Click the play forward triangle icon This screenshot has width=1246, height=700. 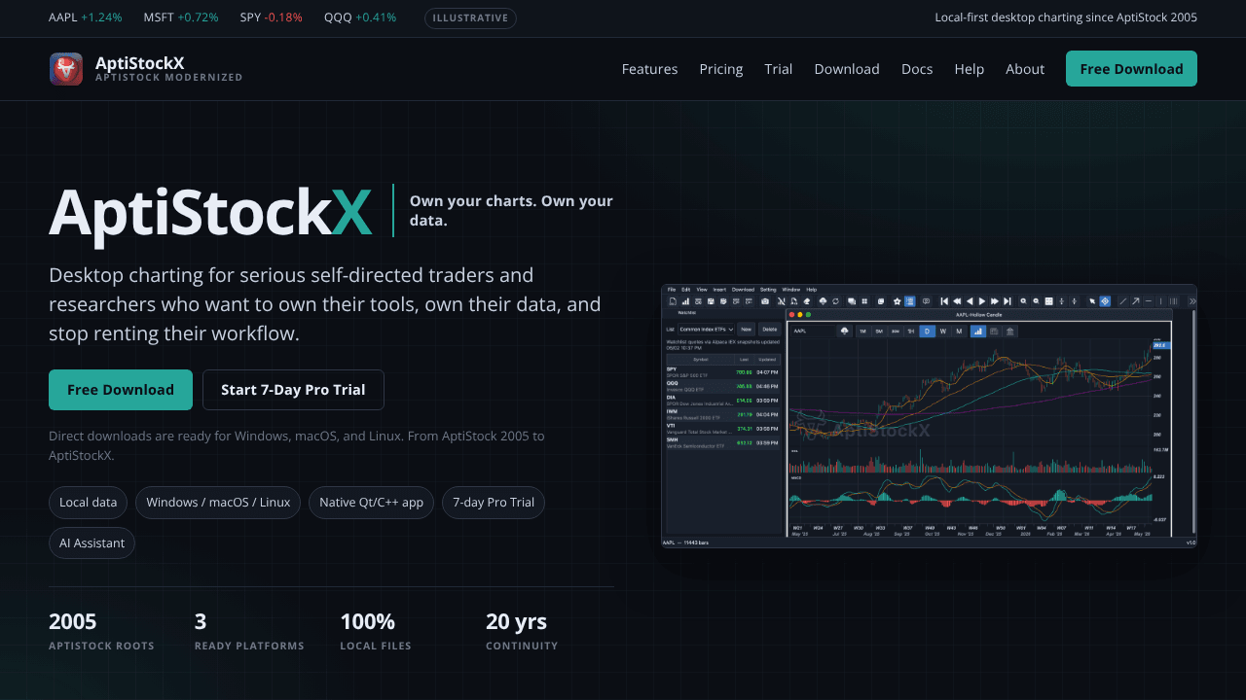coord(982,301)
